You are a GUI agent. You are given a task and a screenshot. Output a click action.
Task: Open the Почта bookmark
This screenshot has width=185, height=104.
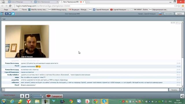[23, 10]
